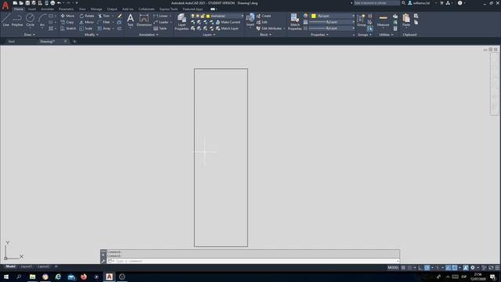Expand the Block panel
This screenshot has width=501, height=282.
265,34
